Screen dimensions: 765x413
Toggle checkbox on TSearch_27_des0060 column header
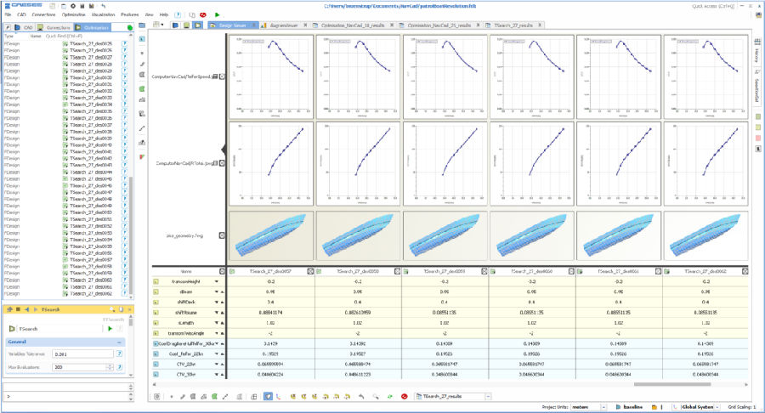coord(571,271)
